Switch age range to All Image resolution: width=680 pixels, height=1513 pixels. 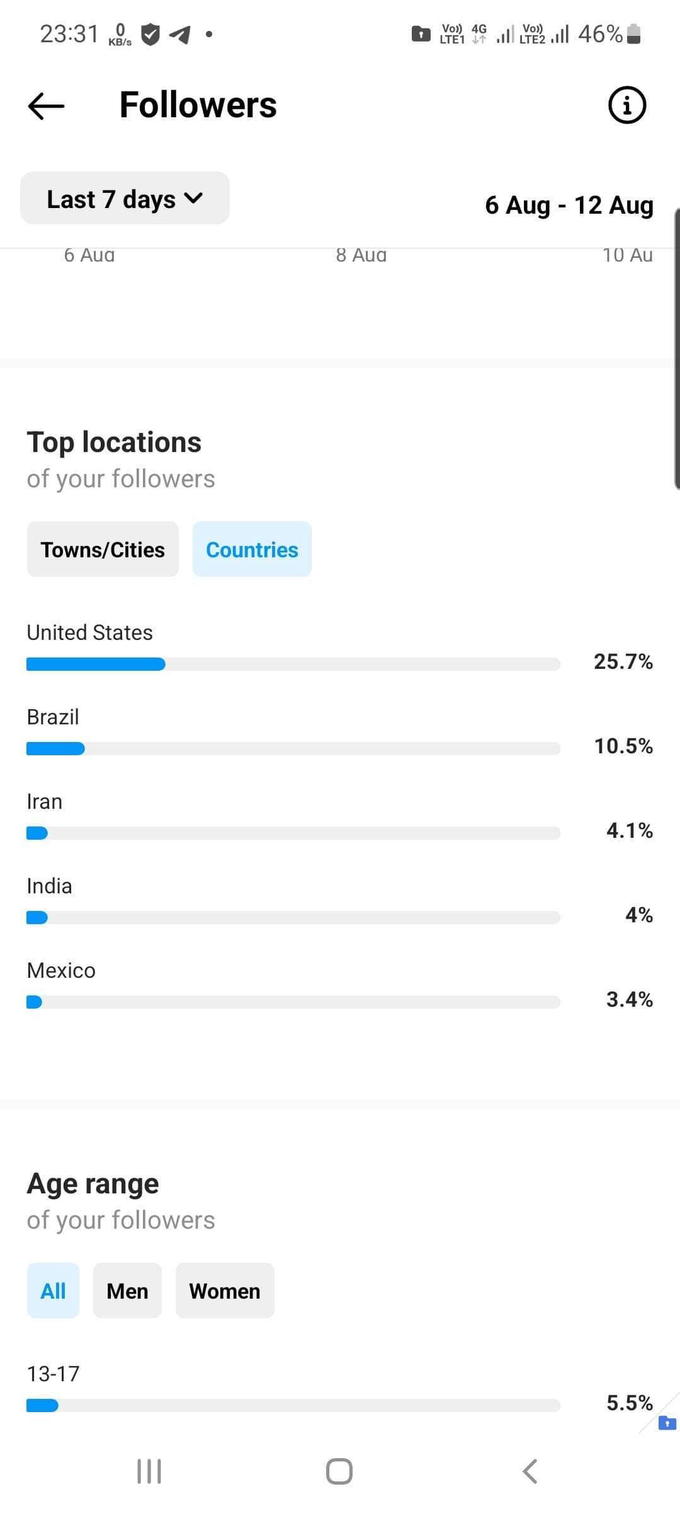click(x=53, y=1290)
